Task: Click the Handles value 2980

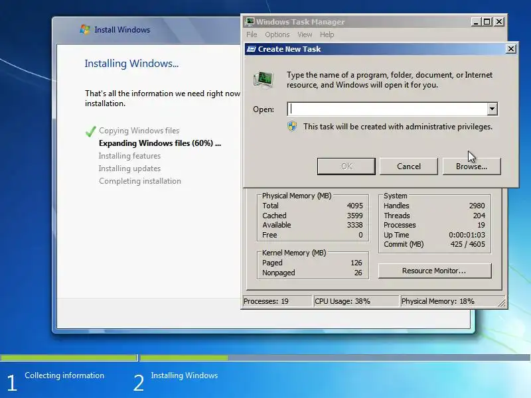Action: 477,206
